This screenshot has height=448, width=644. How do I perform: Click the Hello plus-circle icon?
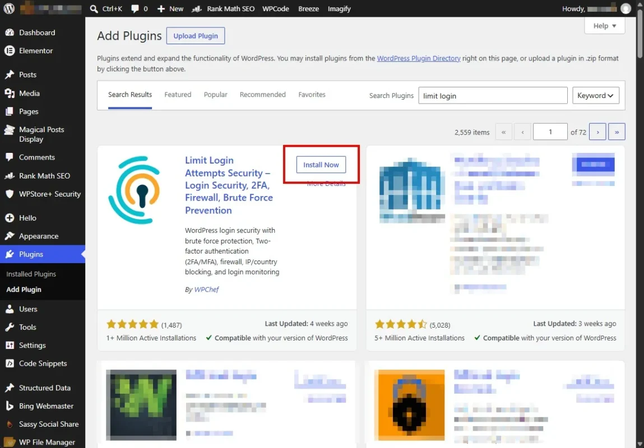coord(10,218)
